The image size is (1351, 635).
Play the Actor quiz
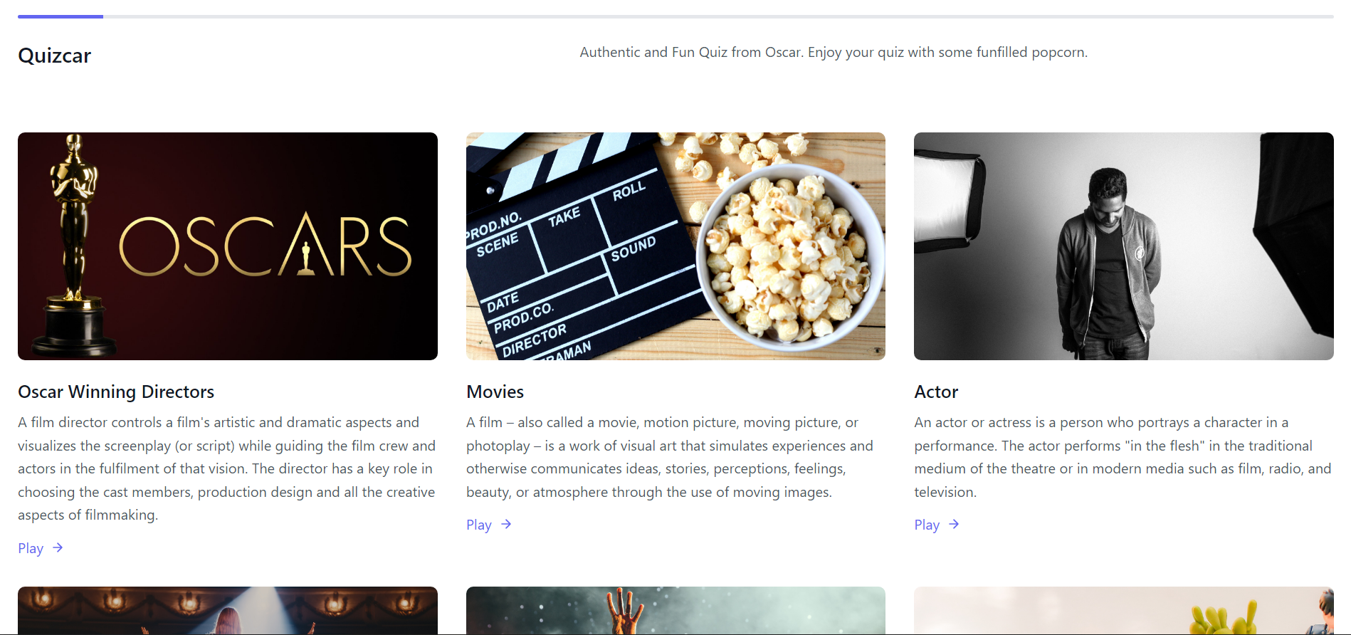tap(937, 525)
